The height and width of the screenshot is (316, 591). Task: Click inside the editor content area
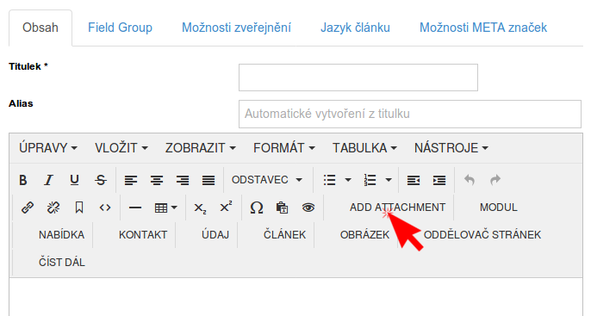point(295,297)
